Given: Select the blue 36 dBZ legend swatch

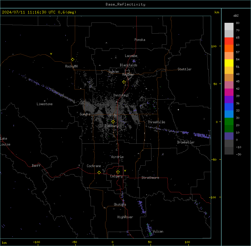Looking at the screenshot, I should (229, 107).
